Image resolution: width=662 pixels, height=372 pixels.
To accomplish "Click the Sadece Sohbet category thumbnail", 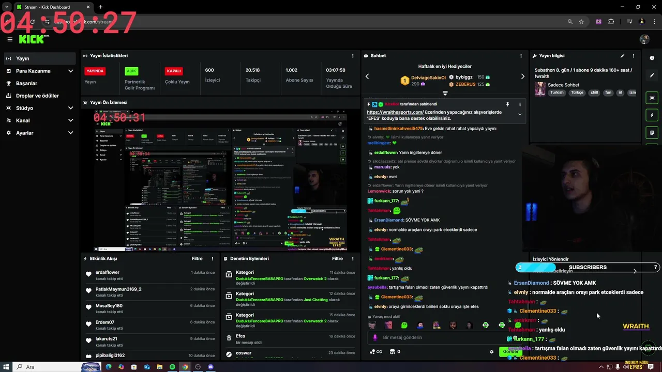I will tap(540, 89).
